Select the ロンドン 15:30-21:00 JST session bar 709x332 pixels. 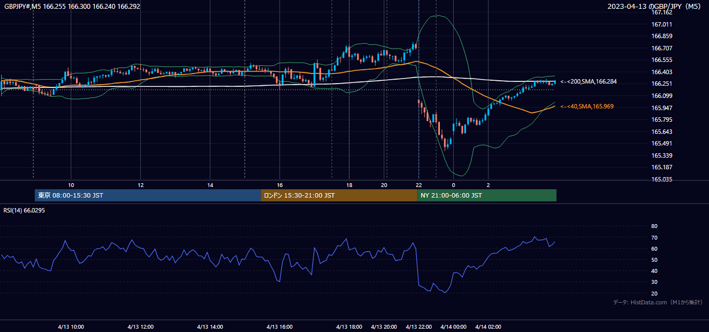(x=339, y=195)
